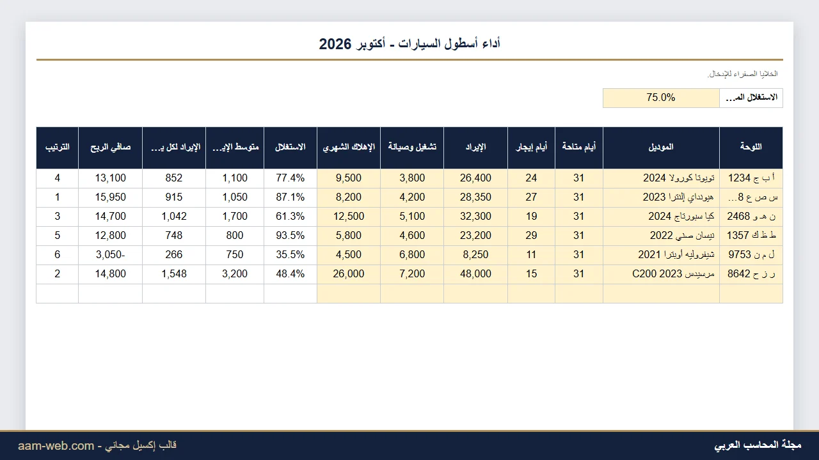Select the مرسيدس C200 2023 model cell

point(661,274)
